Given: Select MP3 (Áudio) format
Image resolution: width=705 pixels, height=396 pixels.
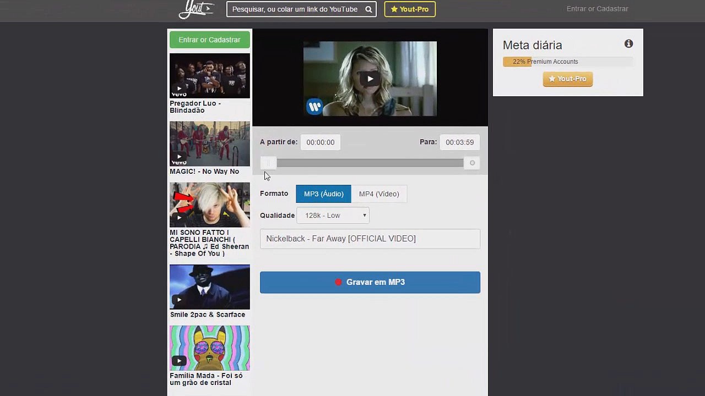Looking at the screenshot, I should point(323,194).
